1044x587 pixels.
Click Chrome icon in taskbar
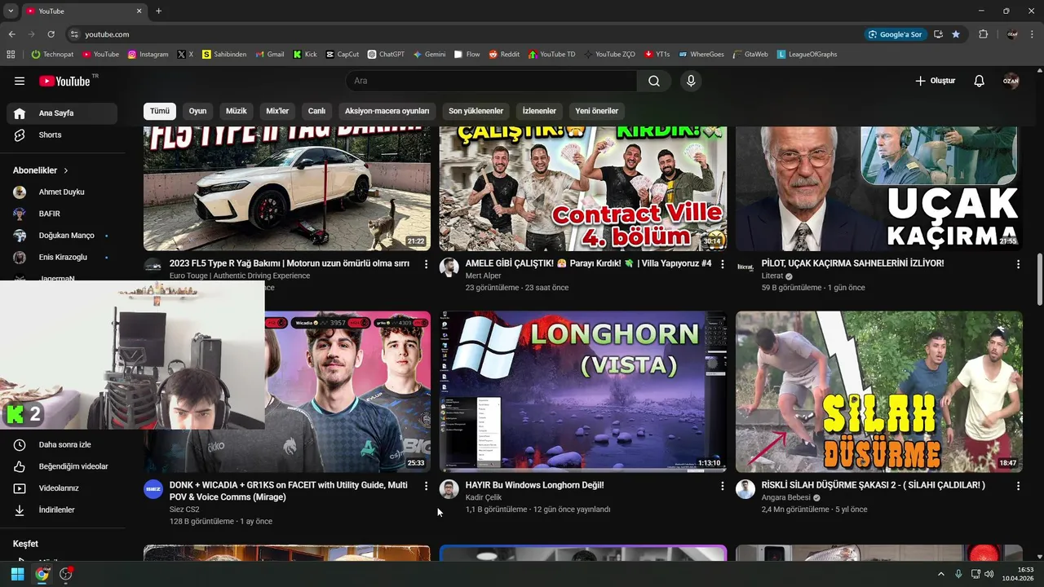(42, 574)
